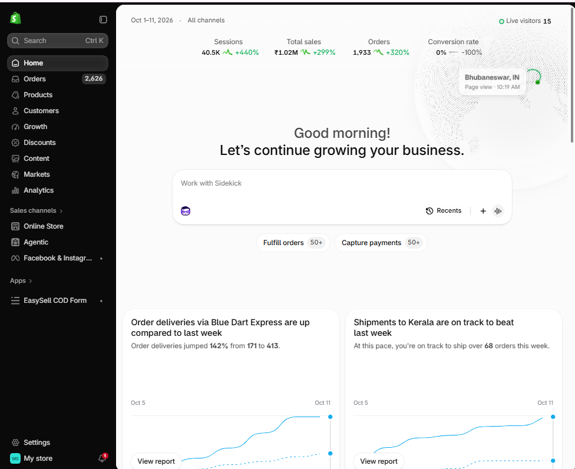Viewport: 575px width, 469px height.
Task: Go to Markets in the sidebar
Action: tap(58, 174)
